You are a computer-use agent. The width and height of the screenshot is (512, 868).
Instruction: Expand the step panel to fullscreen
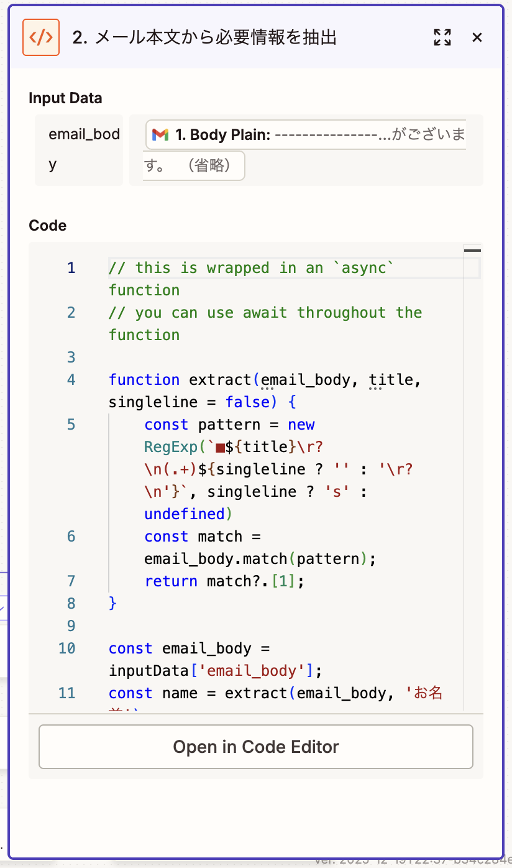point(442,37)
